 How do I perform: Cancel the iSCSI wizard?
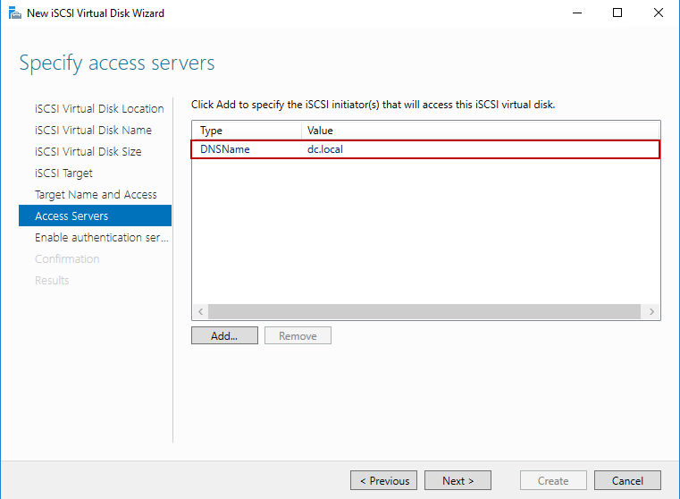[626, 480]
